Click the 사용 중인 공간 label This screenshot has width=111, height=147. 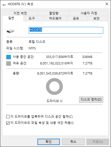pos(24,57)
